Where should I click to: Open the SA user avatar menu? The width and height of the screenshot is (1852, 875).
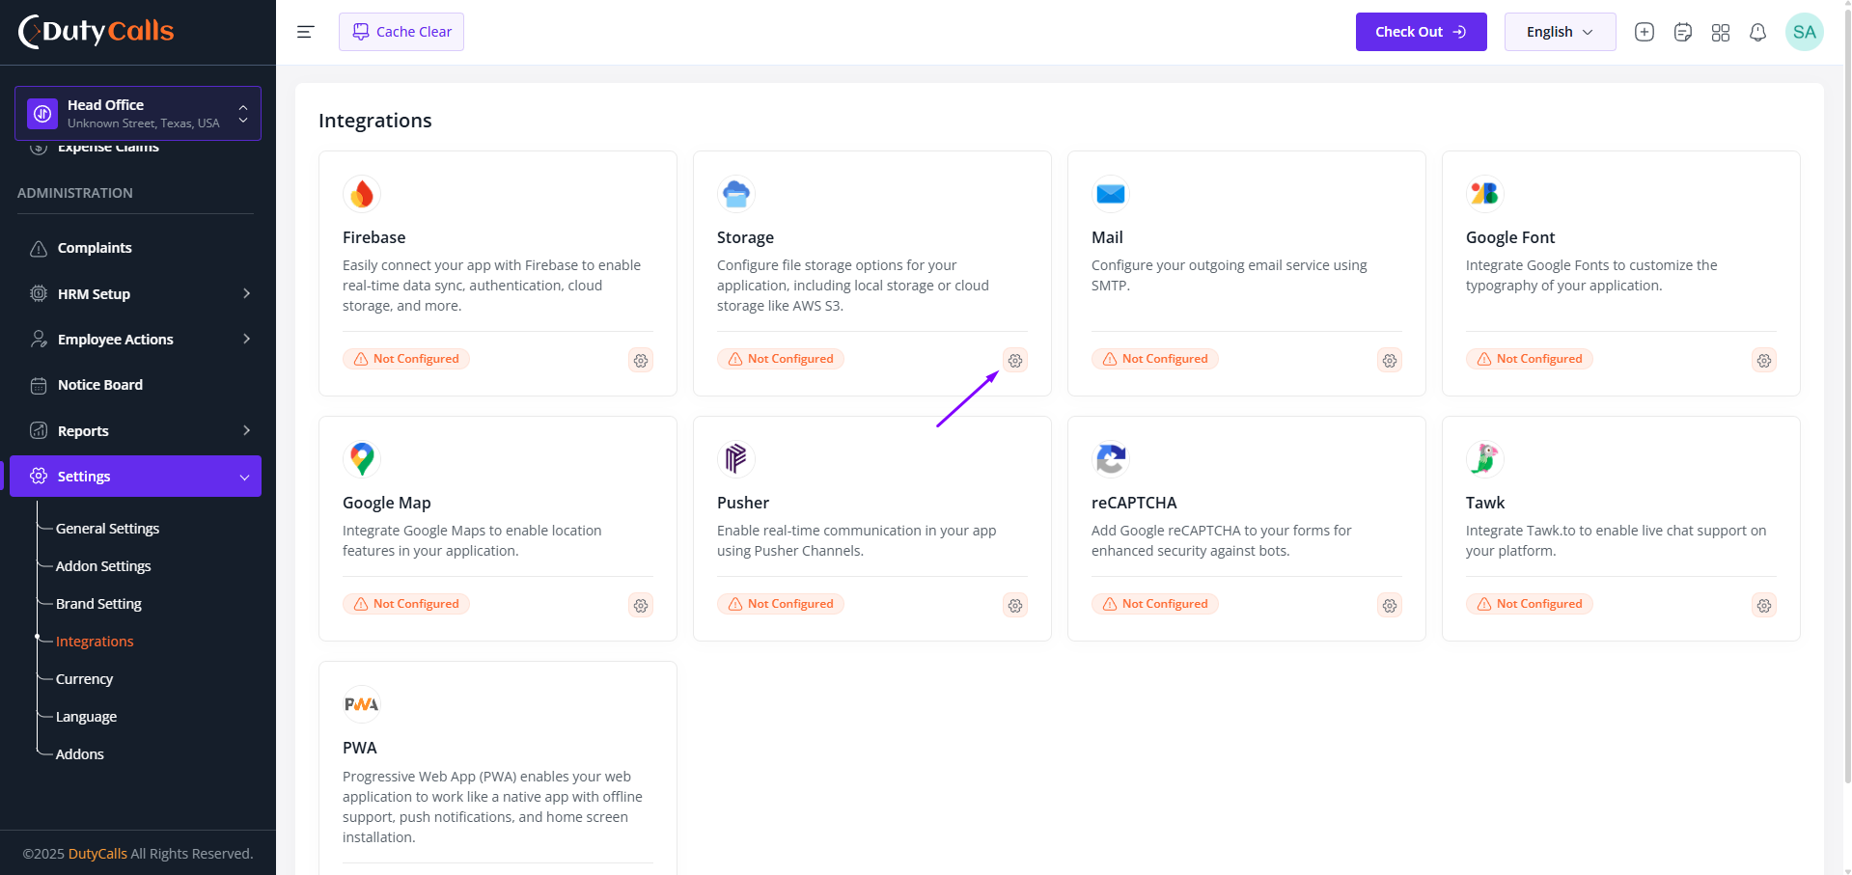pyautogui.click(x=1805, y=32)
